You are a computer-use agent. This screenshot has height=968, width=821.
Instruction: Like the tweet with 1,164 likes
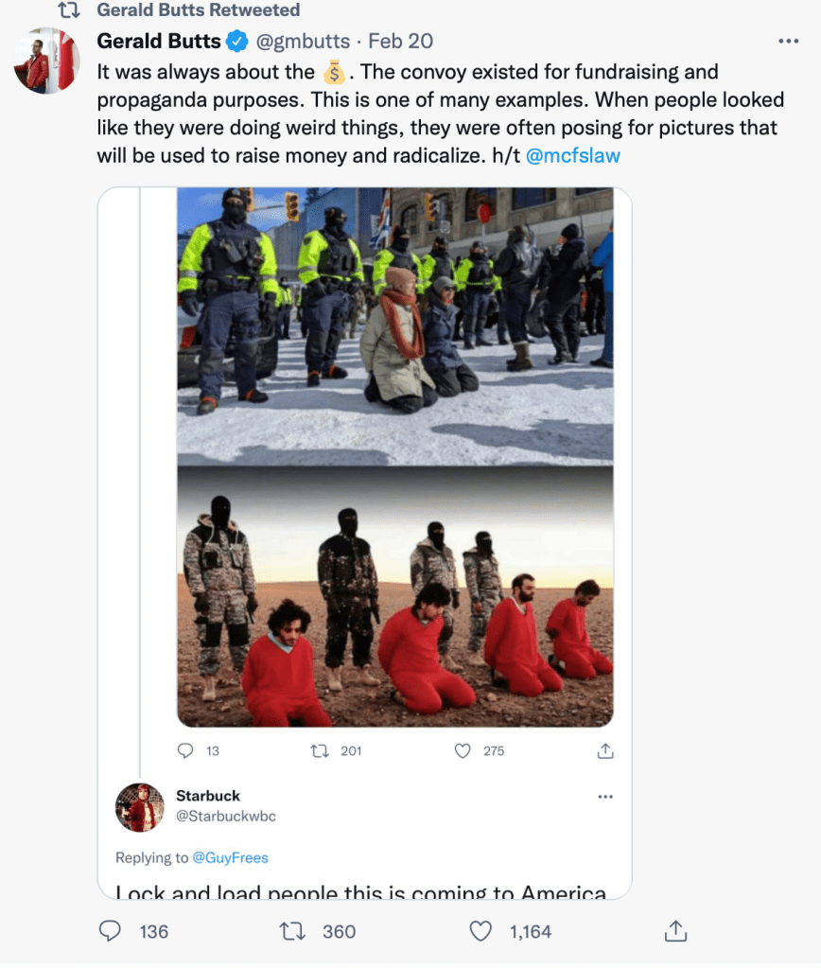point(480,931)
